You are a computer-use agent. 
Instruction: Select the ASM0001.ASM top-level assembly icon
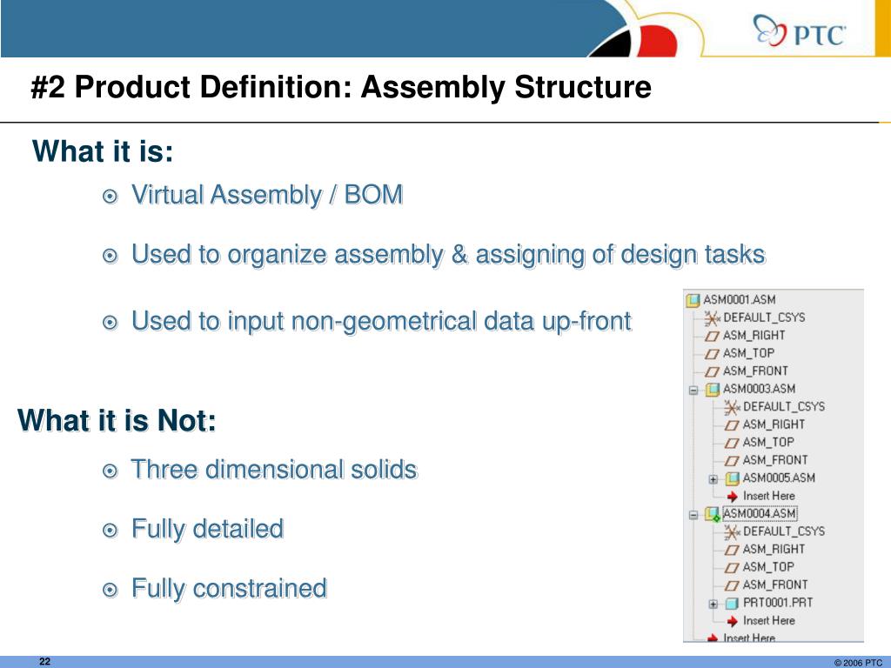(693, 300)
